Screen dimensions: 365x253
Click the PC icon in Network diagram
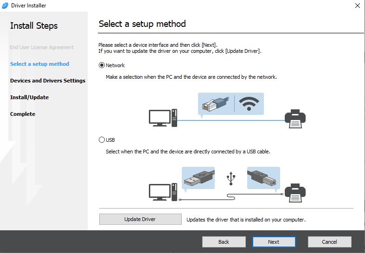click(162, 118)
